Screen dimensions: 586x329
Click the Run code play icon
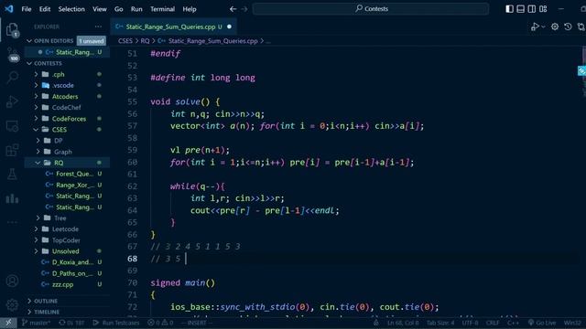point(535,27)
